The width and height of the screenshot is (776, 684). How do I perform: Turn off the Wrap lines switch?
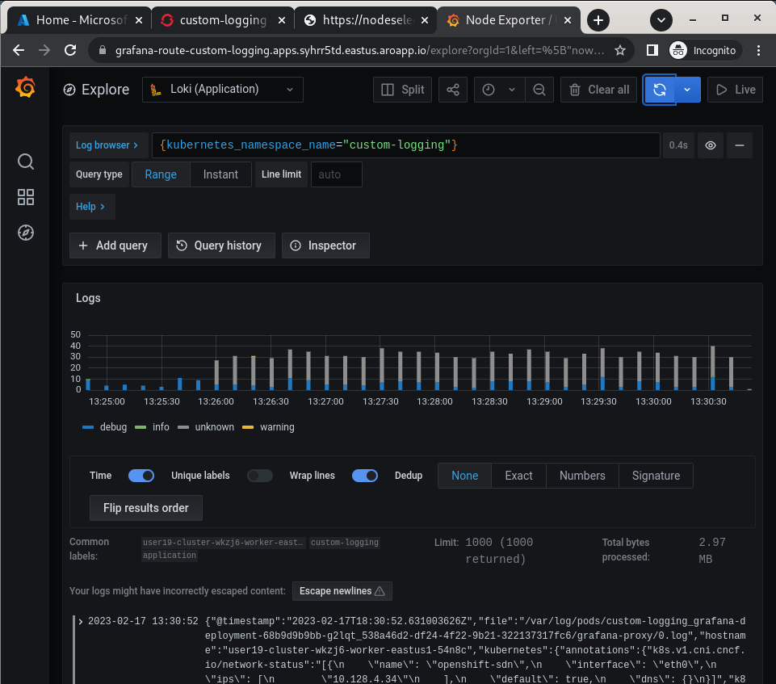[x=365, y=476]
